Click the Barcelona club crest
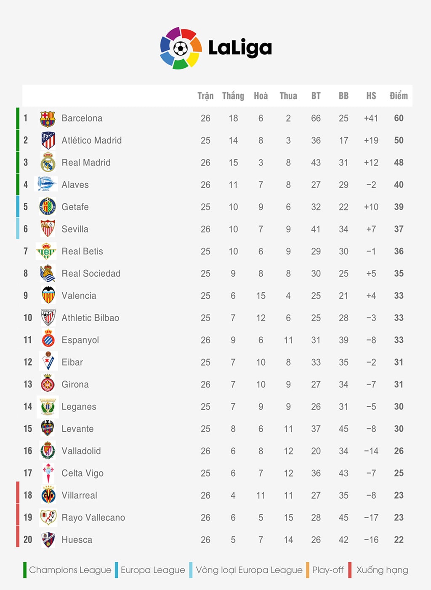The width and height of the screenshot is (431, 590). pos(48,119)
